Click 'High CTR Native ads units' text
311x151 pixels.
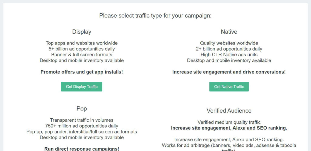coord(229,55)
